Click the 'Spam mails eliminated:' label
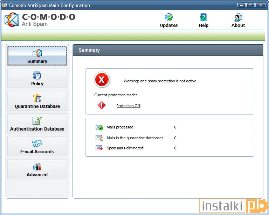The width and height of the screenshot is (269, 215). click(126, 148)
